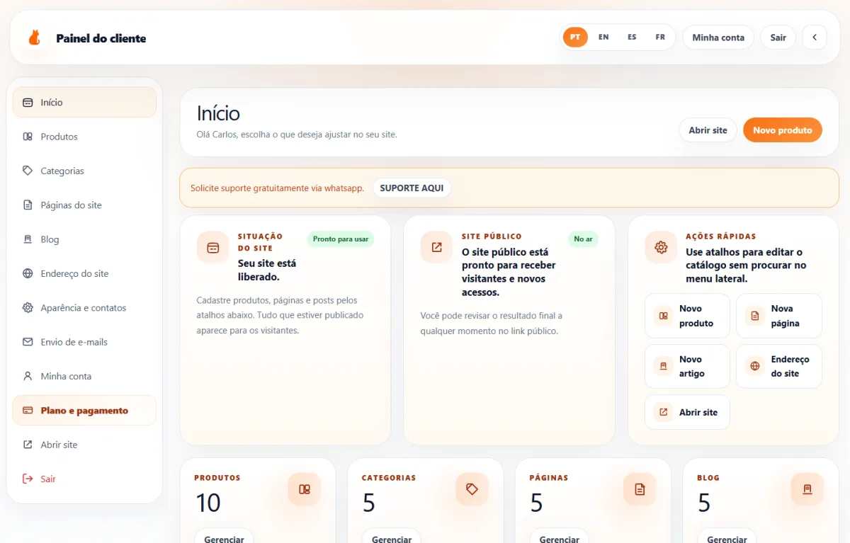Open Plano e pagamento in the sidebar
850x543 pixels.
coord(84,411)
